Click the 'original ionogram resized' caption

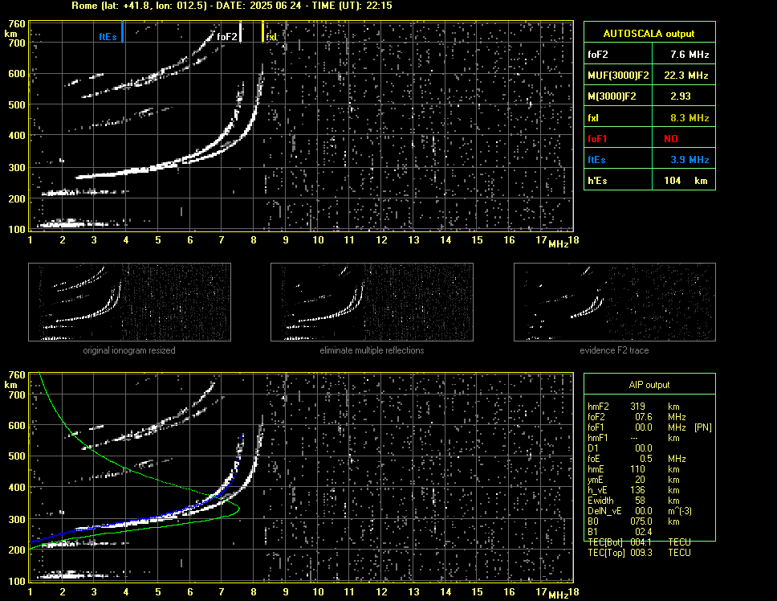click(129, 350)
